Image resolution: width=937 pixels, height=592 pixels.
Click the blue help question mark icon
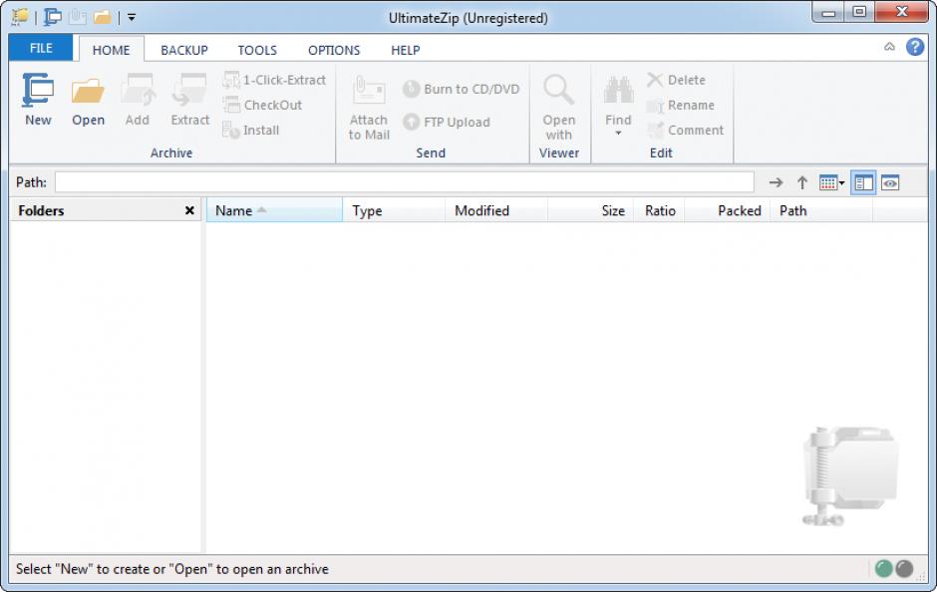(915, 47)
